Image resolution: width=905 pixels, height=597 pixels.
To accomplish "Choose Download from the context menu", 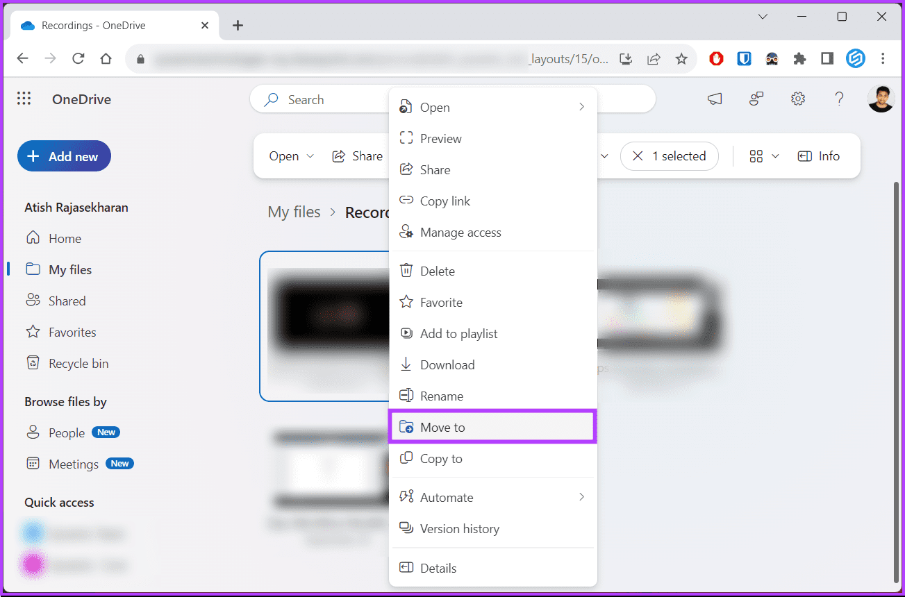I will (x=447, y=365).
